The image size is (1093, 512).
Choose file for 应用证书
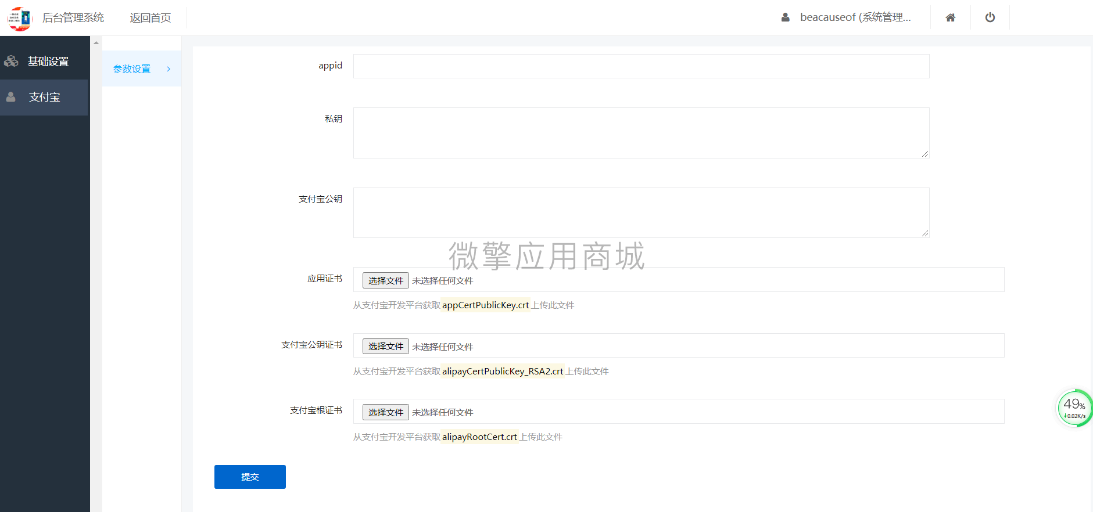tap(386, 280)
